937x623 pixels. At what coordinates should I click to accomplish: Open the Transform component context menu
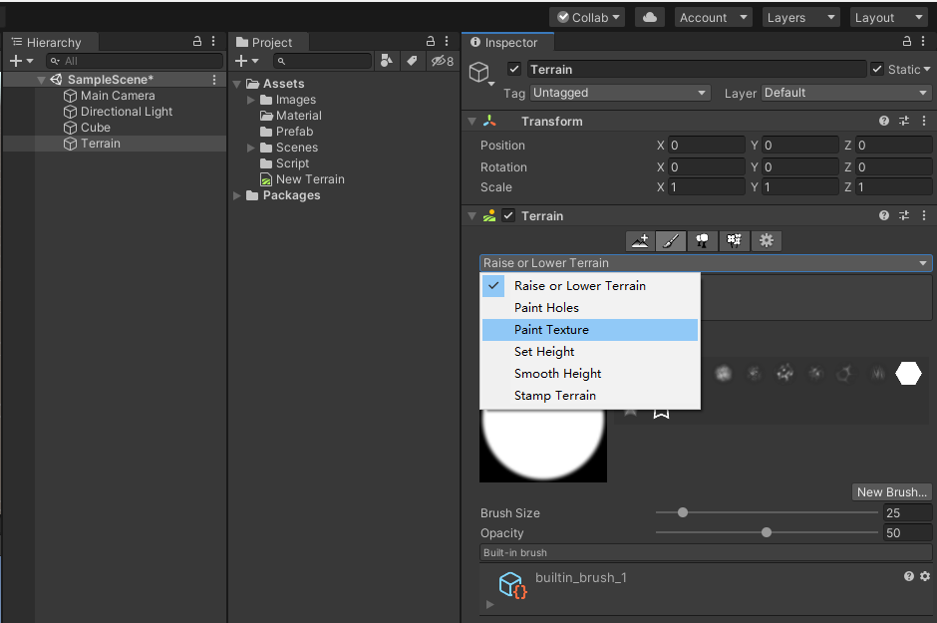[923, 121]
